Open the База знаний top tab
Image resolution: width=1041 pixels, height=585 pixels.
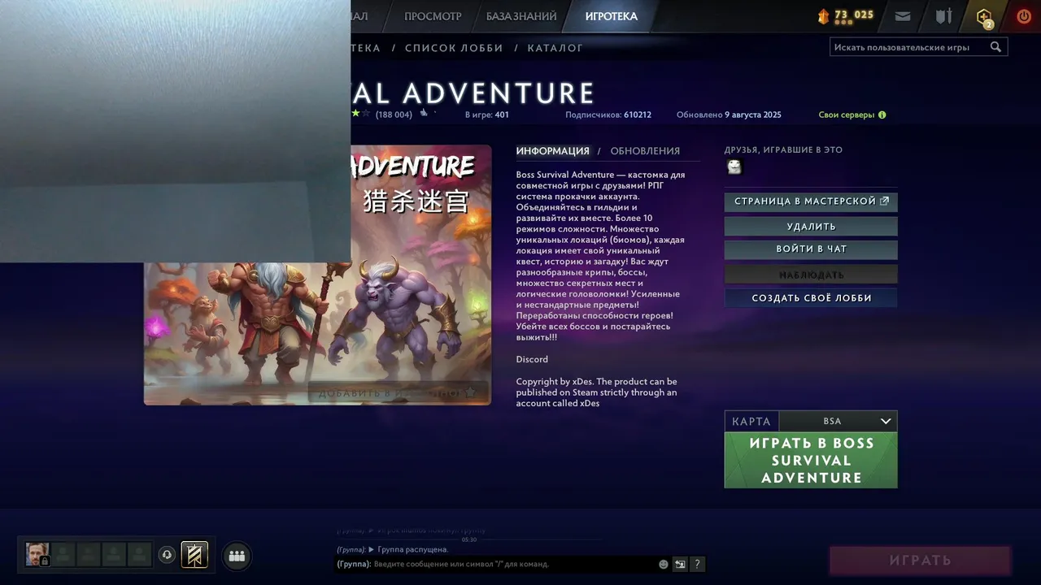click(x=521, y=16)
